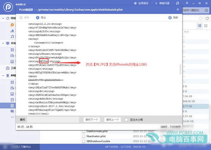Click the apps grid icon under 本地 section
The image size is (211, 150).
pyautogui.click(x=12, y=50)
